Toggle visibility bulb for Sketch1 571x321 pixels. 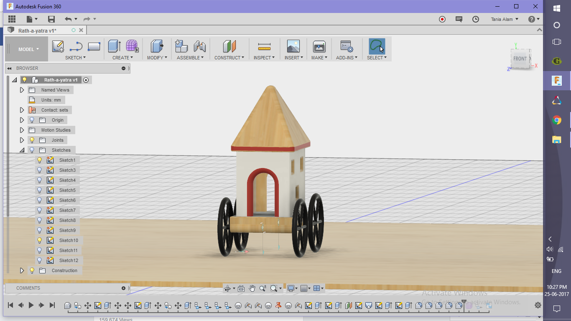click(x=40, y=160)
